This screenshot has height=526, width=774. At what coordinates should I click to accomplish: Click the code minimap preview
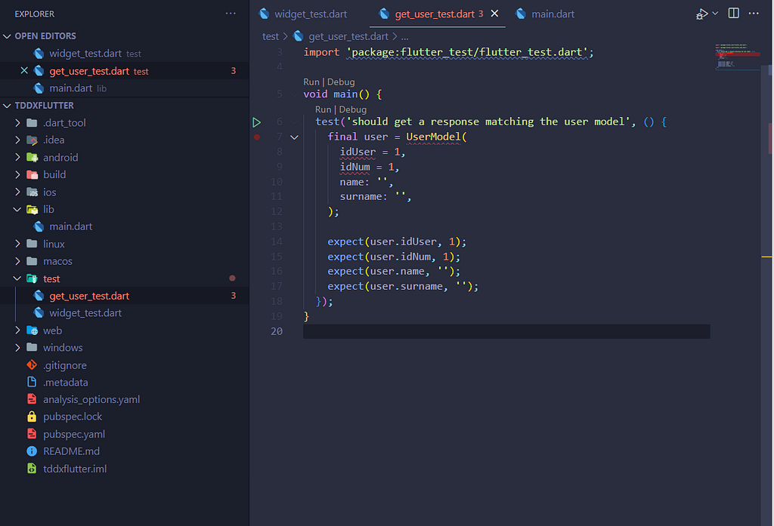click(x=738, y=56)
